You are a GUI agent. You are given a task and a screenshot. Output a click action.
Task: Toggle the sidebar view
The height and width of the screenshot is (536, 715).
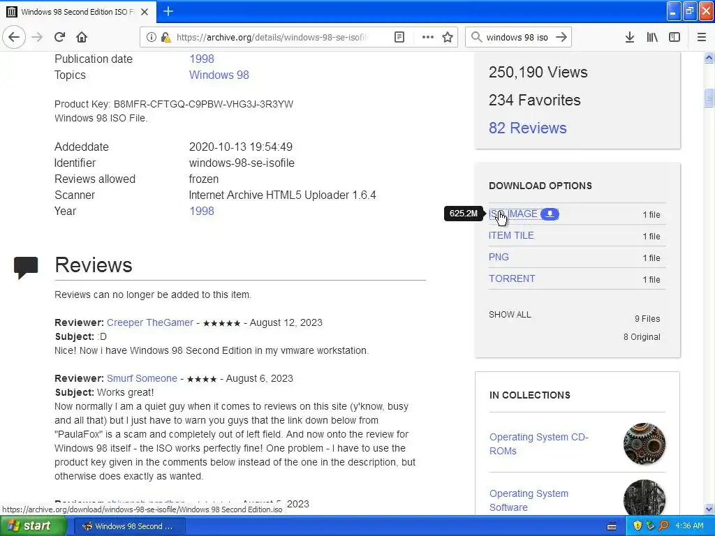(675, 37)
